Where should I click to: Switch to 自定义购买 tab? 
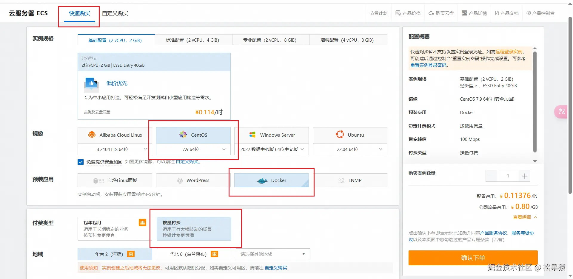click(115, 13)
